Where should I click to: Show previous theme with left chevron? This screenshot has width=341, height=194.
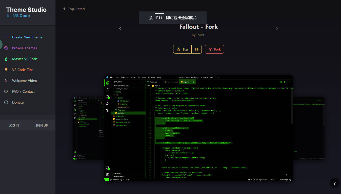click(120, 29)
